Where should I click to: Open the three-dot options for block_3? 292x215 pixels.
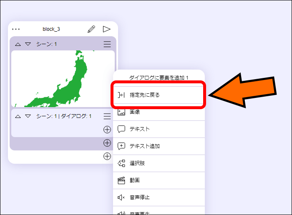point(16,30)
